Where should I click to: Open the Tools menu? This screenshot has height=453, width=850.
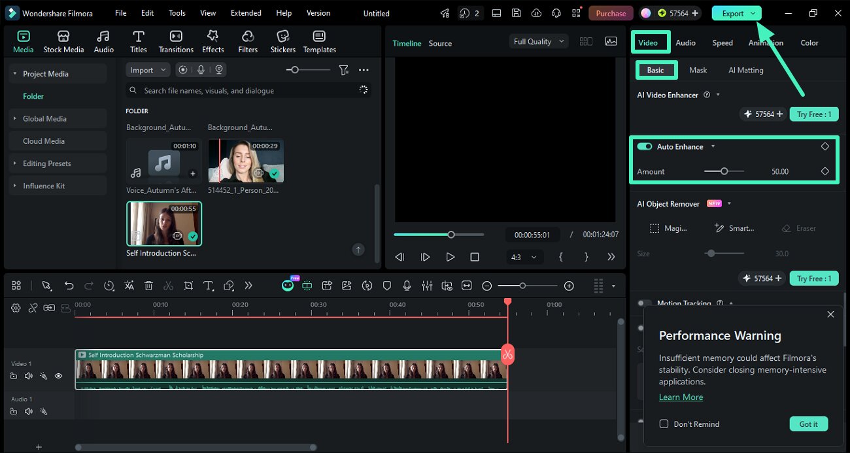177,13
